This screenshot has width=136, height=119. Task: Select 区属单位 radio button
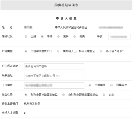[111, 85]
